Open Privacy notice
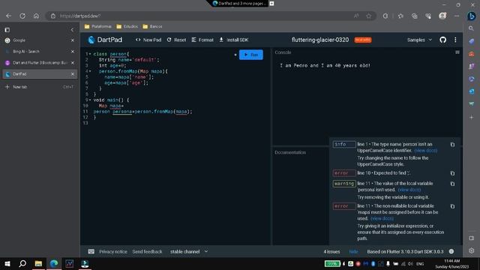The width and height of the screenshot is (480, 270). pyautogui.click(x=113, y=252)
